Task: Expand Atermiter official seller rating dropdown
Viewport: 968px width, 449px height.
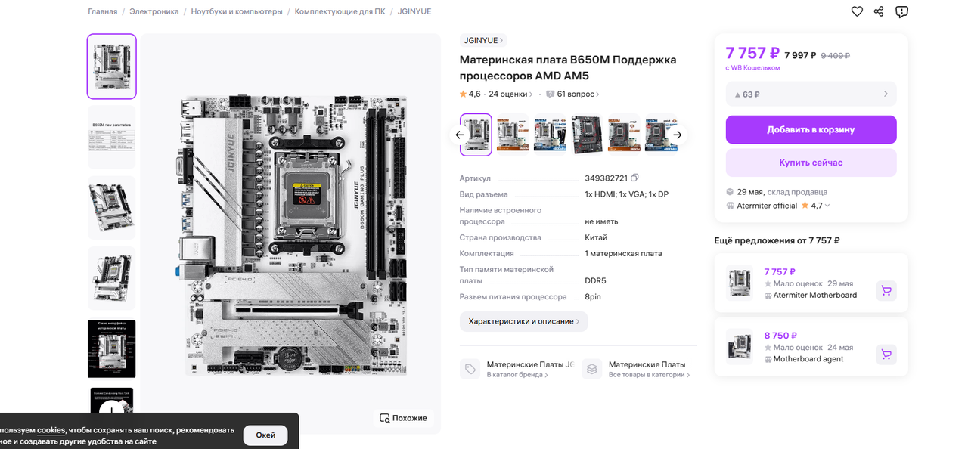Action: [x=827, y=206]
